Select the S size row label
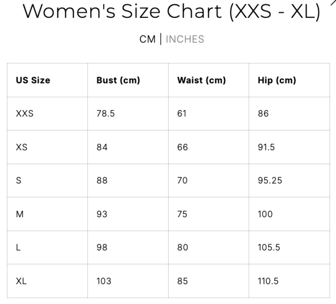 tap(18, 181)
